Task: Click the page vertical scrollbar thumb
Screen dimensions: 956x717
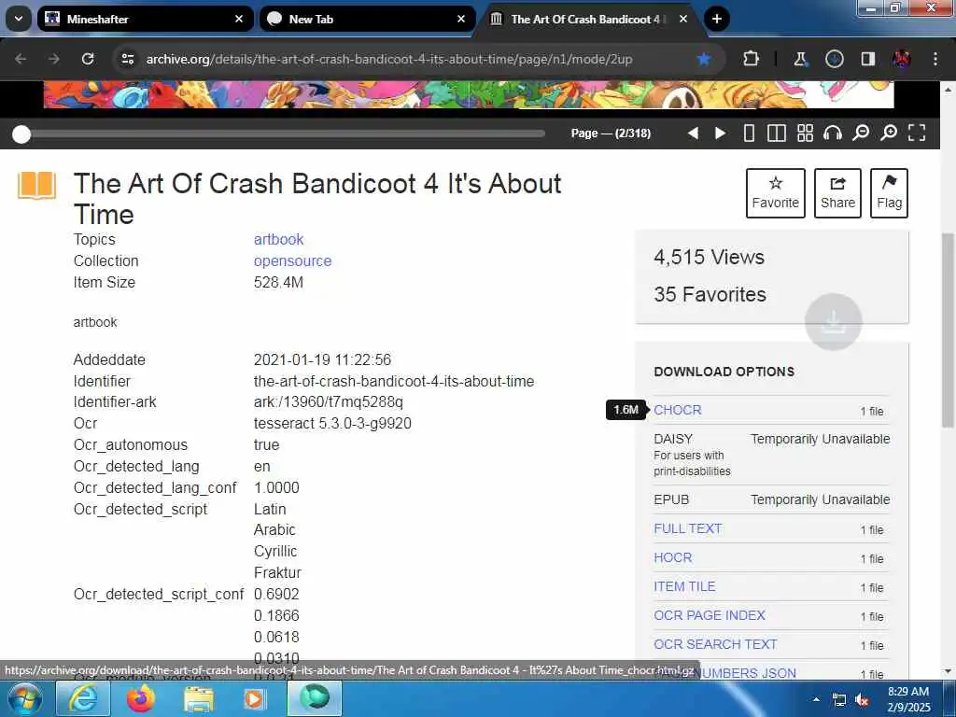Action: coord(949,330)
